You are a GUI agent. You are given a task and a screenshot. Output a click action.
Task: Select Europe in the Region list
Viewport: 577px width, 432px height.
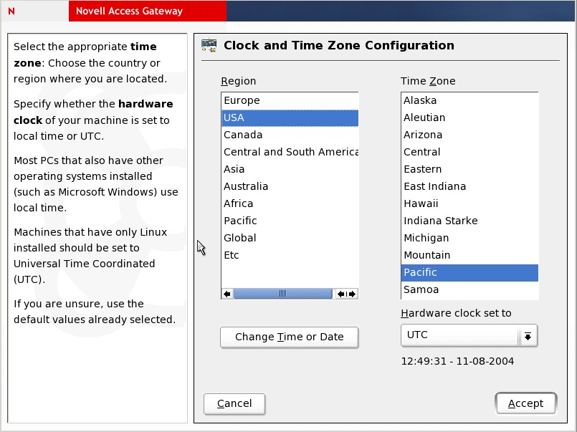242,100
